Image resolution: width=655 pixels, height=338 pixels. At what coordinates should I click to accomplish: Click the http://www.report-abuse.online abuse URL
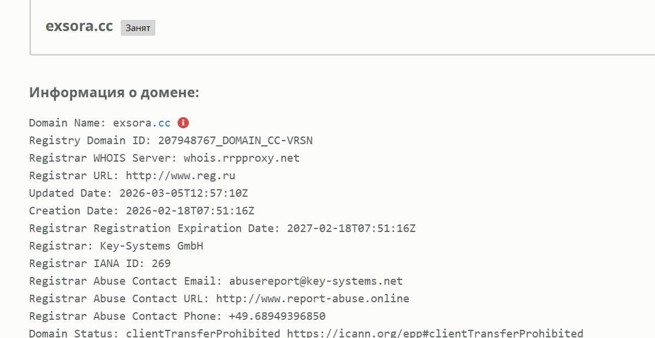point(313,299)
